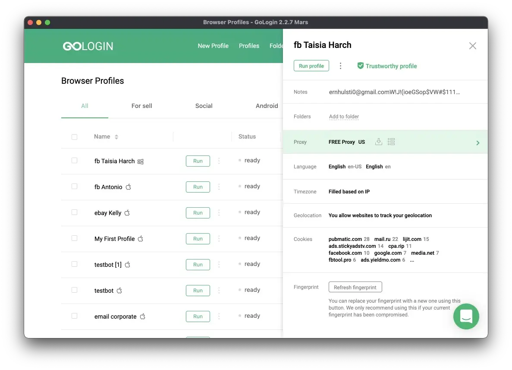The height and width of the screenshot is (370, 512).
Task: Select all profiles with header checkbox
Action: click(x=75, y=137)
